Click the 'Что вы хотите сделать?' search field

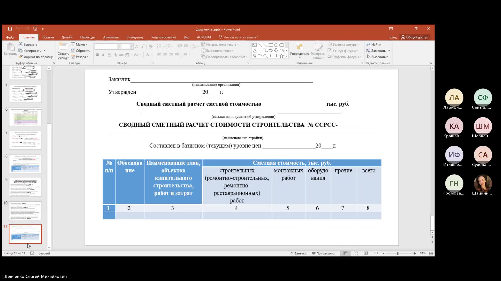(238, 37)
